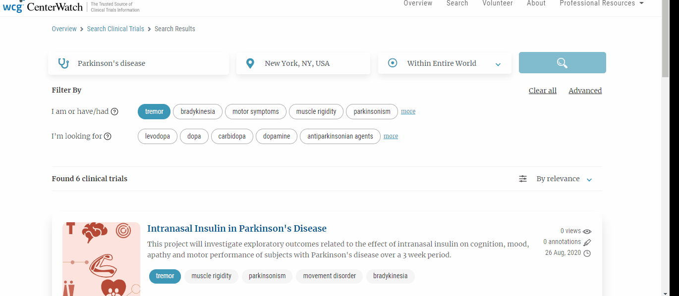This screenshot has height=296, width=679.
Task: Click the vertical page scrollbar thumb
Action: 665,40
